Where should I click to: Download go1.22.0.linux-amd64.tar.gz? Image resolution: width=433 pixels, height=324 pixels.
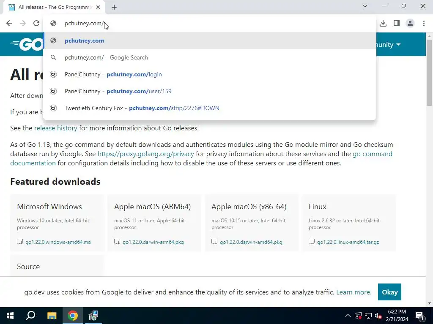348,242
